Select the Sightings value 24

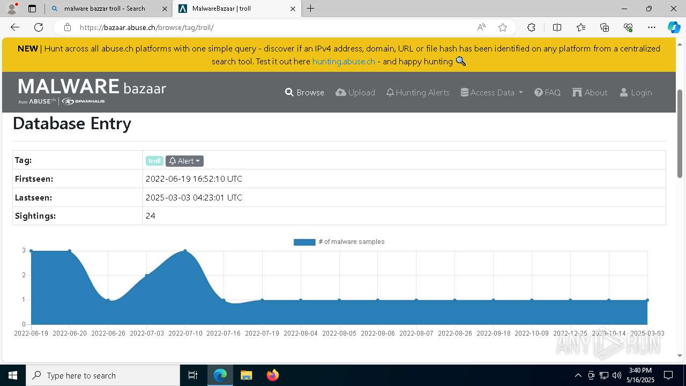(151, 216)
